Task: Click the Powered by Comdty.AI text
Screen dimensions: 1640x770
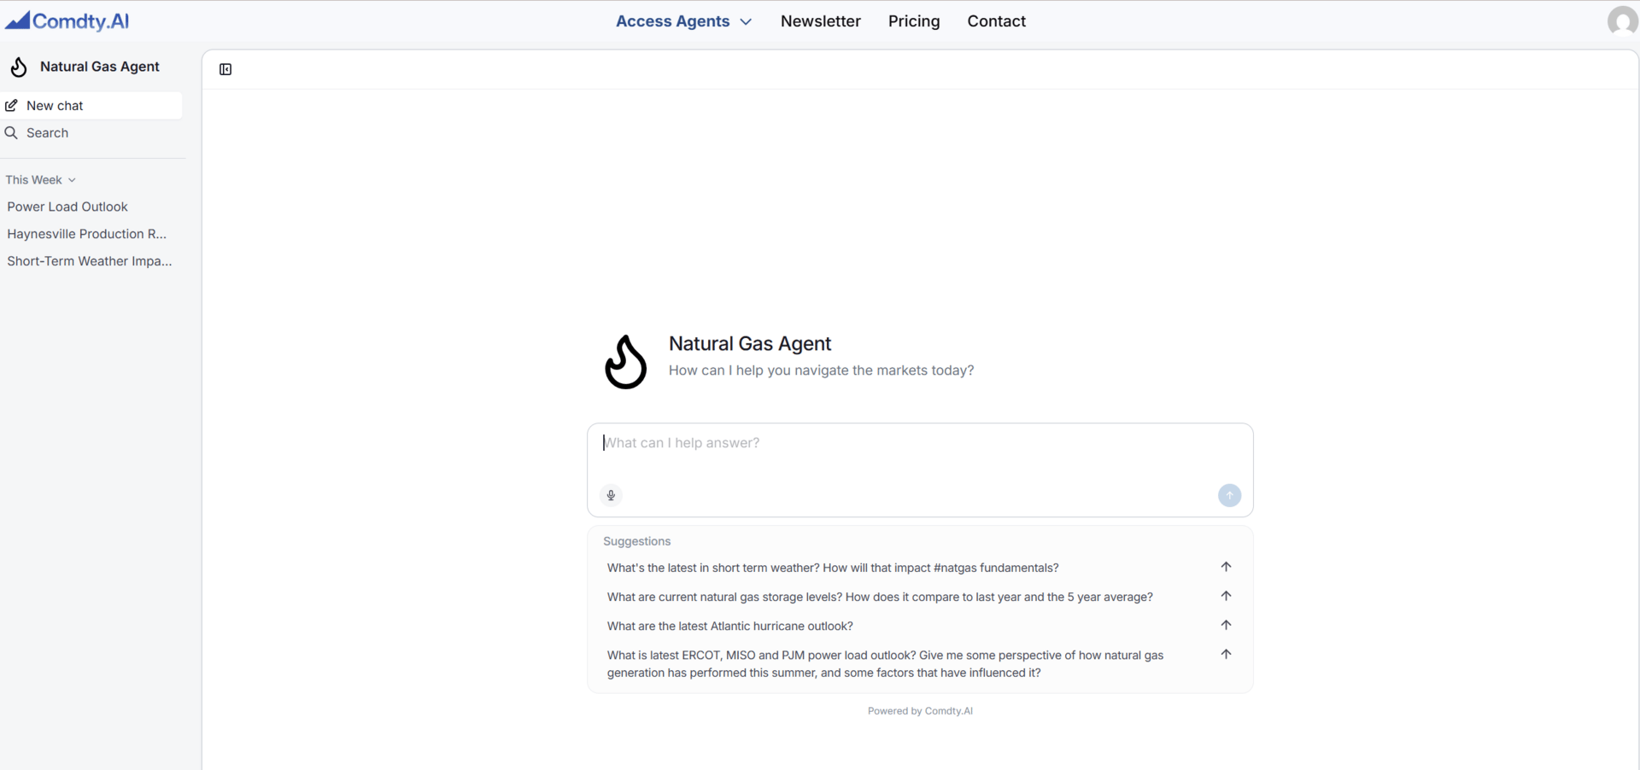Action: (x=920, y=711)
